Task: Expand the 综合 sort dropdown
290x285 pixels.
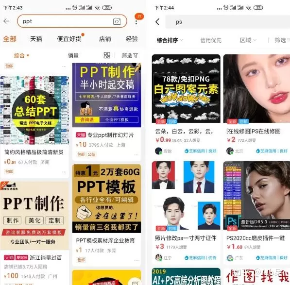Action: pos(22,55)
